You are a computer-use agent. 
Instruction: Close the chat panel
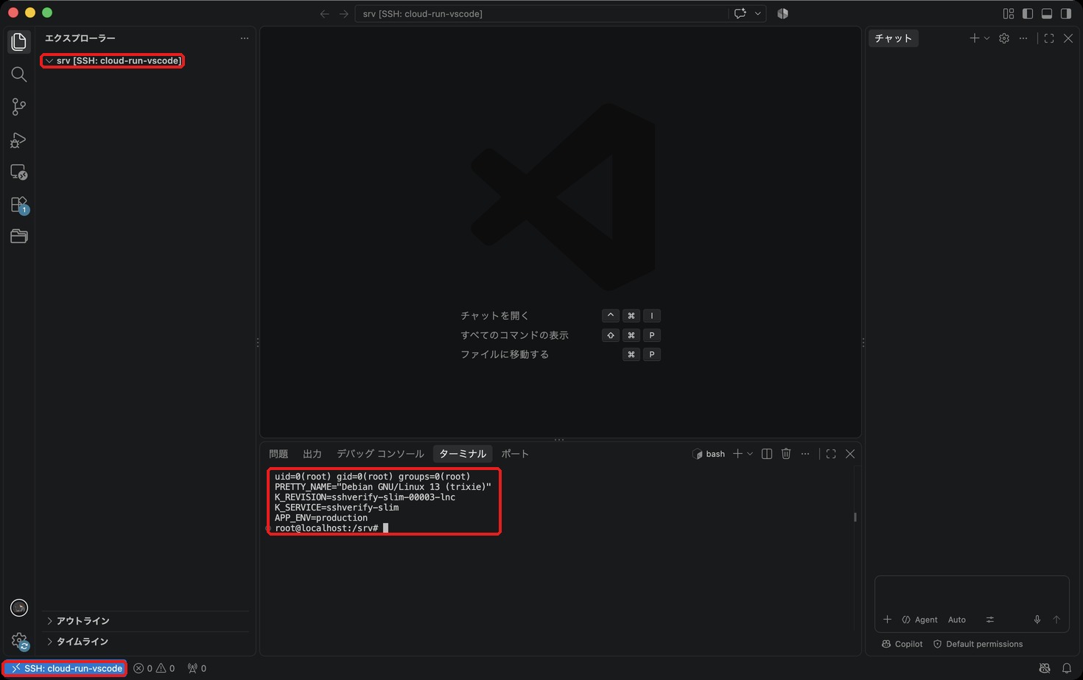1068,38
